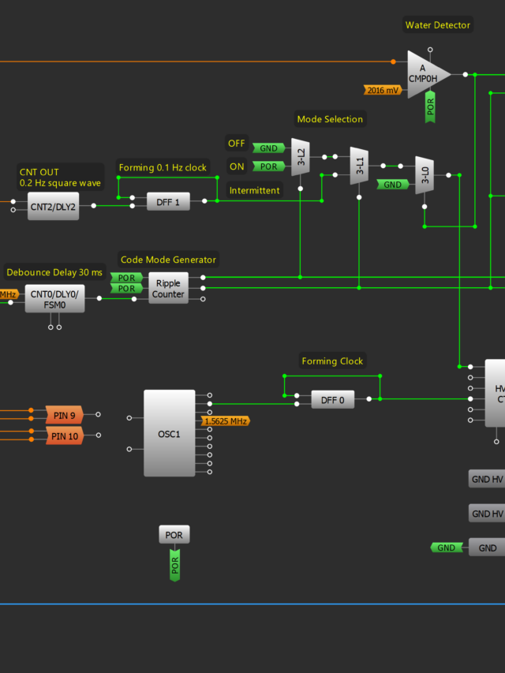Select the orange PIN 9 block

(x=64, y=415)
